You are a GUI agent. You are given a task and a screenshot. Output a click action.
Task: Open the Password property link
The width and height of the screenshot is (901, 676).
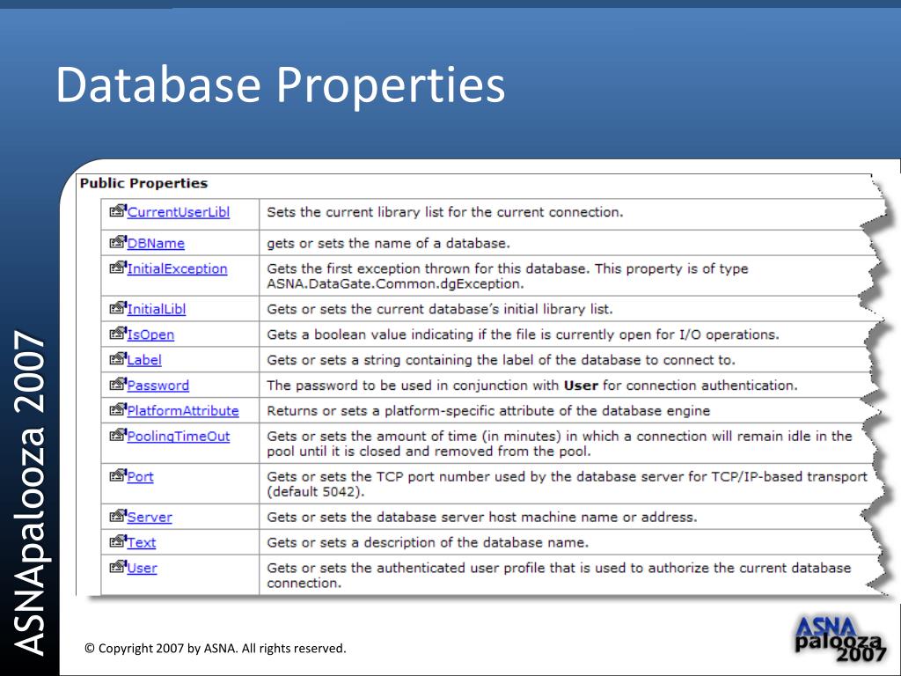158,386
